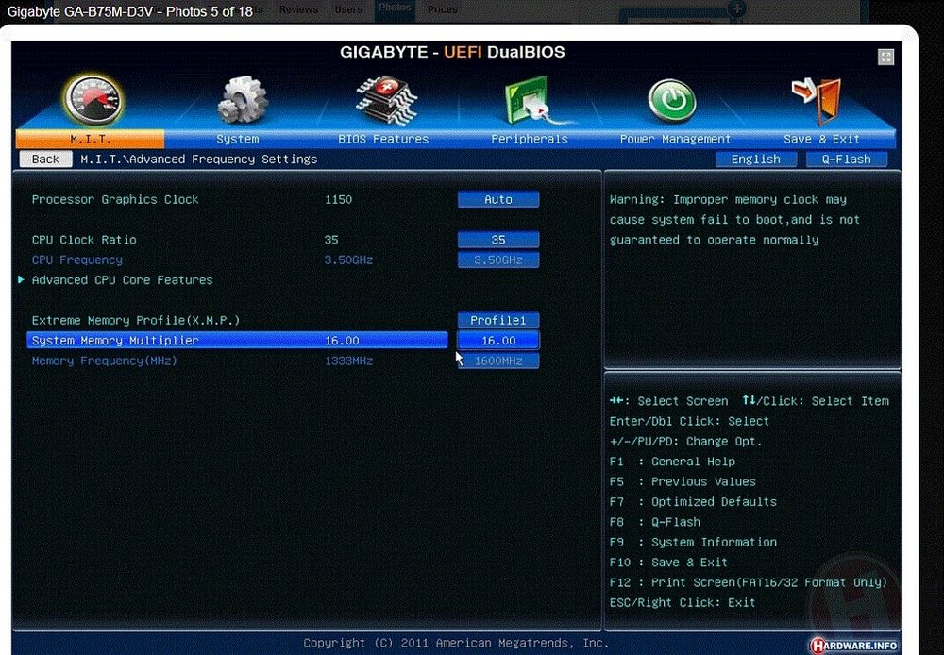This screenshot has height=655, width=944.
Task: Click the Power Management green power icon
Action: pyautogui.click(x=672, y=100)
